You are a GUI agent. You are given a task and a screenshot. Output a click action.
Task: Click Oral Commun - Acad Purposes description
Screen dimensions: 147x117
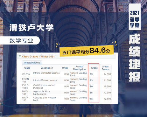(x=44, y=86)
